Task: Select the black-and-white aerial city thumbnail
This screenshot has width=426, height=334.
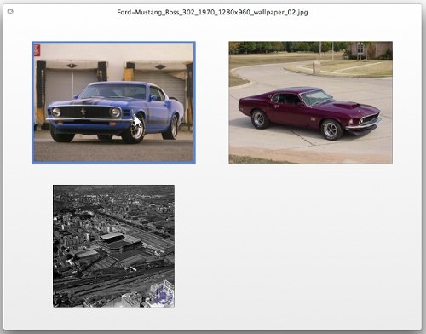Action: [113, 246]
